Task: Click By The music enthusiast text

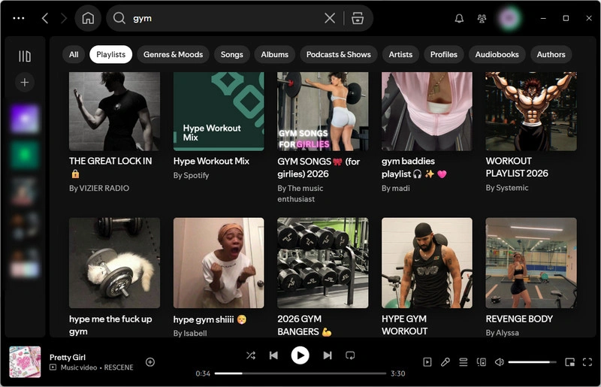Action: pyautogui.click(x=300, y=194)
